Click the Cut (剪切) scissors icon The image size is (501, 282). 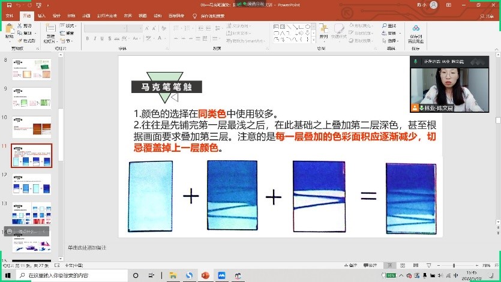coord(20,26)
